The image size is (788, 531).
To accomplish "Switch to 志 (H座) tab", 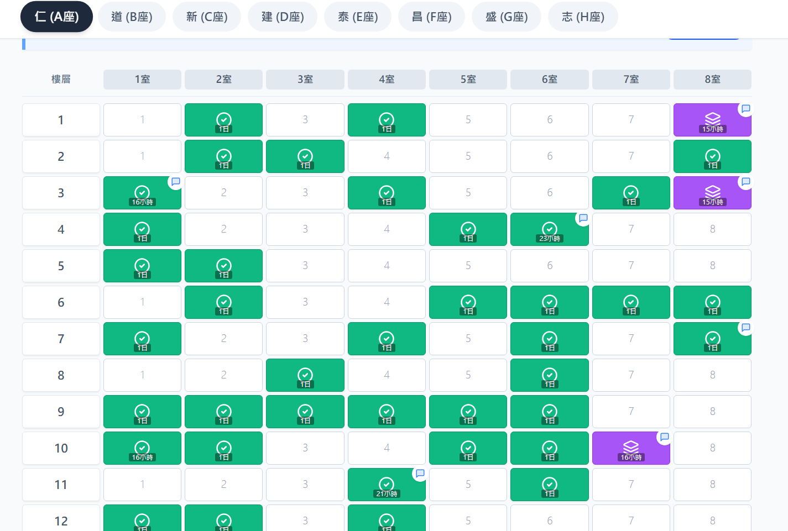I will pyautogui.click(x=582, y=17).
